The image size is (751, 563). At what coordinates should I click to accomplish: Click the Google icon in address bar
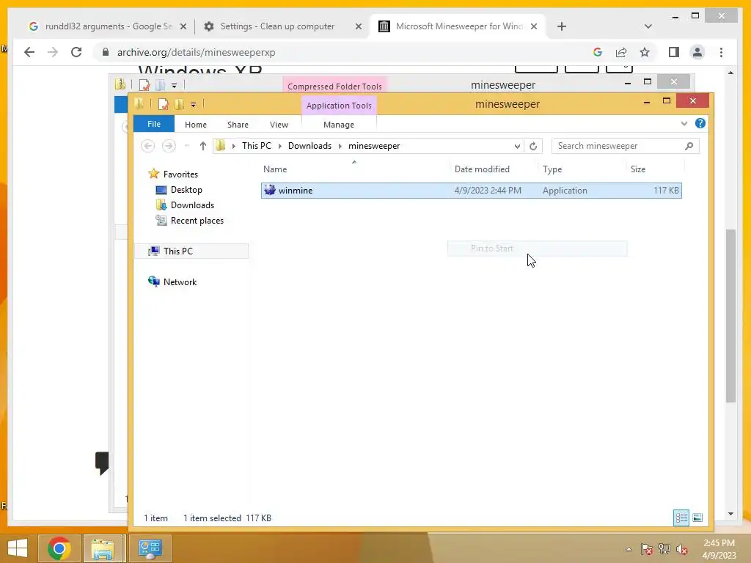click(597, 52)
